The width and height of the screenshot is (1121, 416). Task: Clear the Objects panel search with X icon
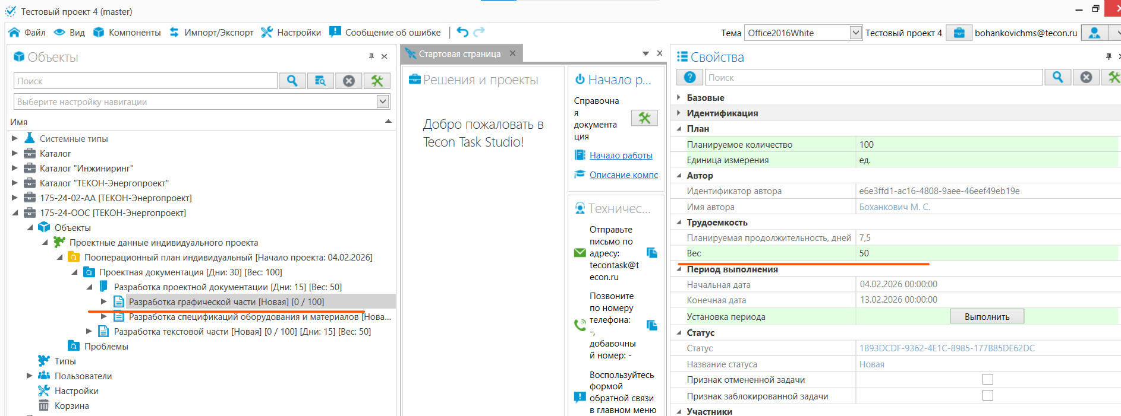pyautogui.click(x=349, y=81)
